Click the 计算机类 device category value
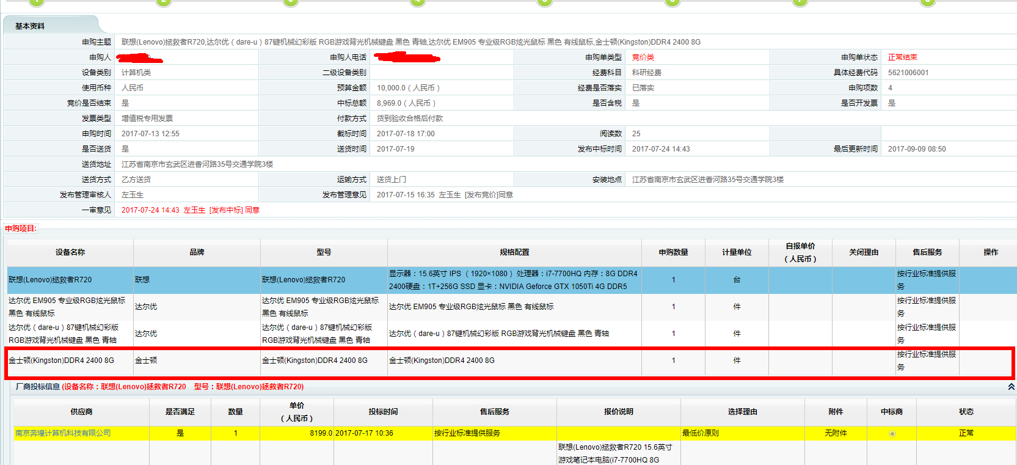 coord(136,73)
